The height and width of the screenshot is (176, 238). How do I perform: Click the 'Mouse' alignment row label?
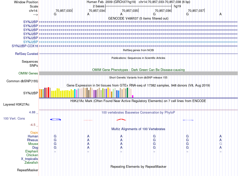33,144
